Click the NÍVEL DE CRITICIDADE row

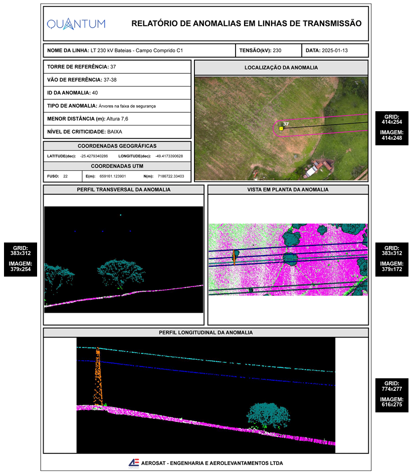(117, 132)
